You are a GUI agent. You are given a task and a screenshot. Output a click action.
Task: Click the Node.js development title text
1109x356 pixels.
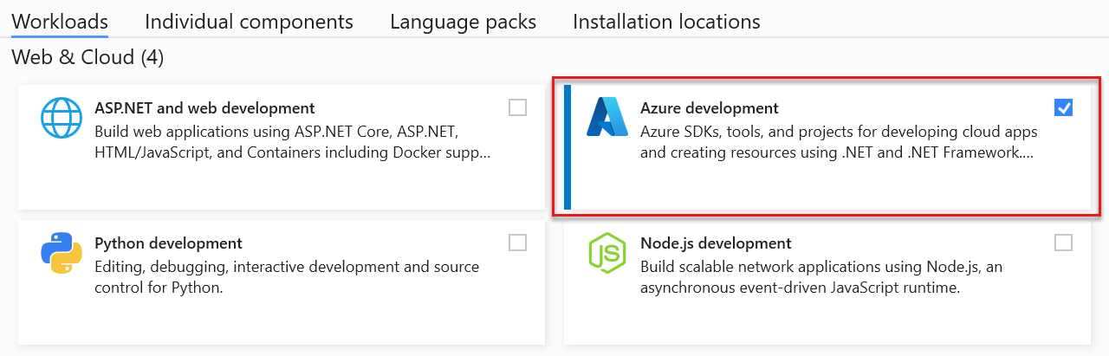pyautogui.click(x=716, y=243)
